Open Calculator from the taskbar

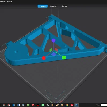23,105
